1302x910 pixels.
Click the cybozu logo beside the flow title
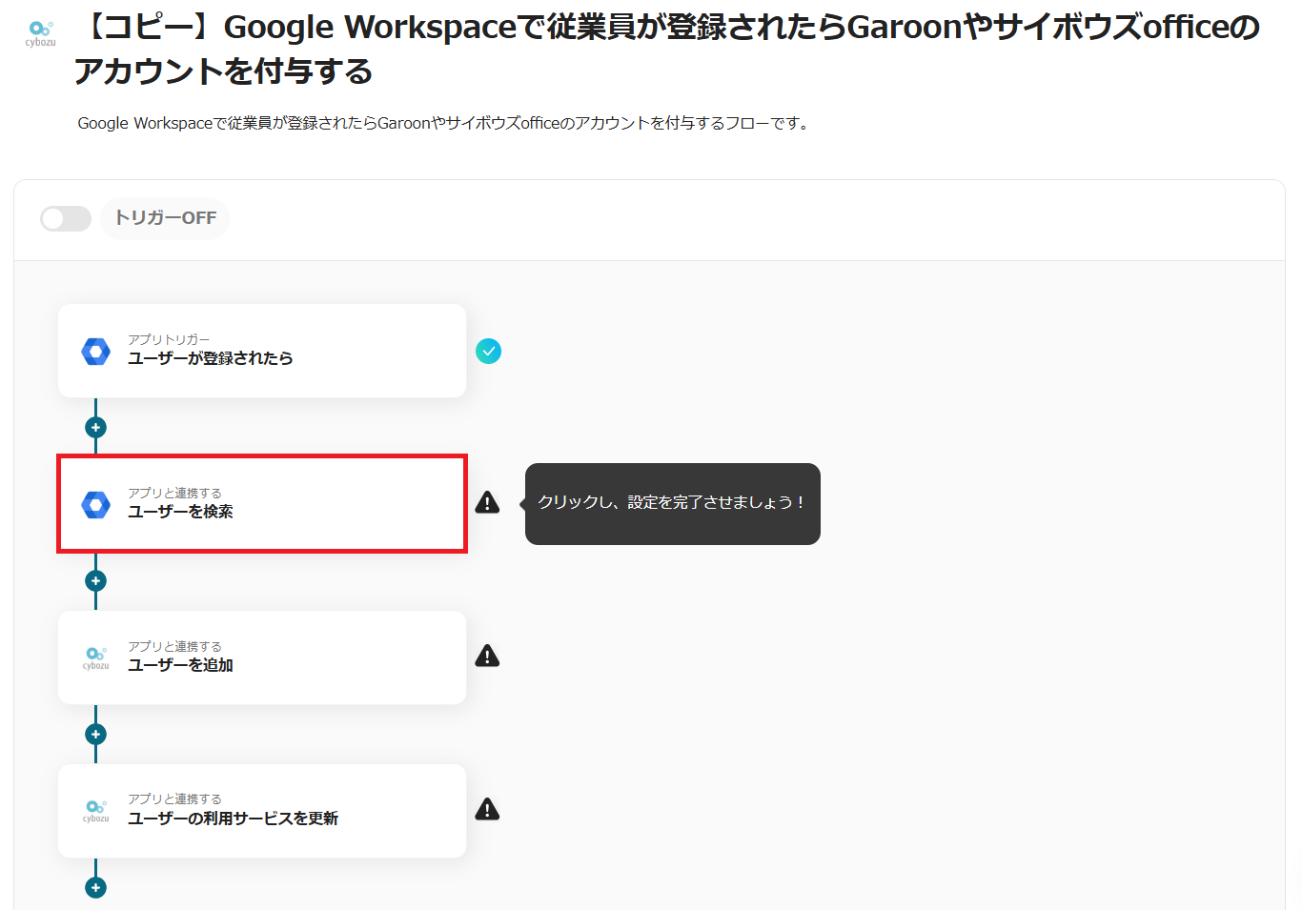40,33
